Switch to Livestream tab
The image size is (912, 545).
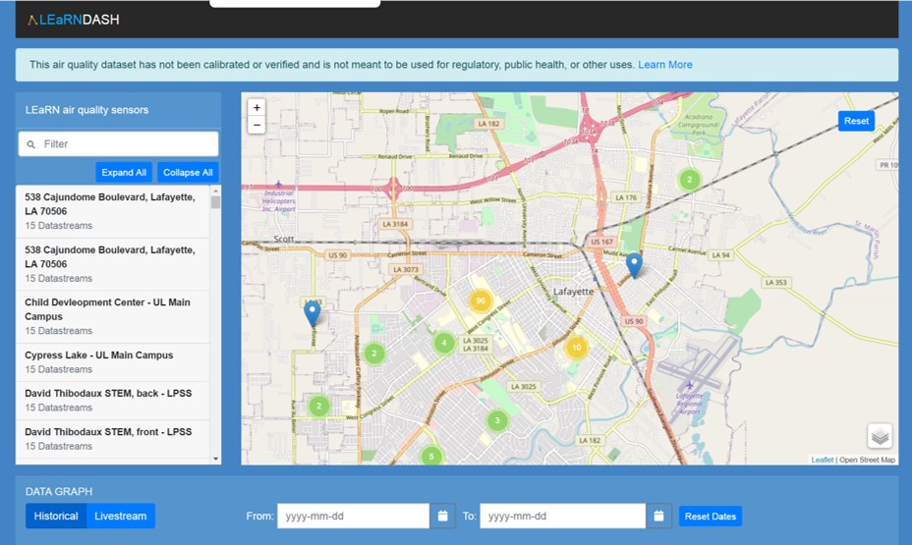tap(121, 516)
